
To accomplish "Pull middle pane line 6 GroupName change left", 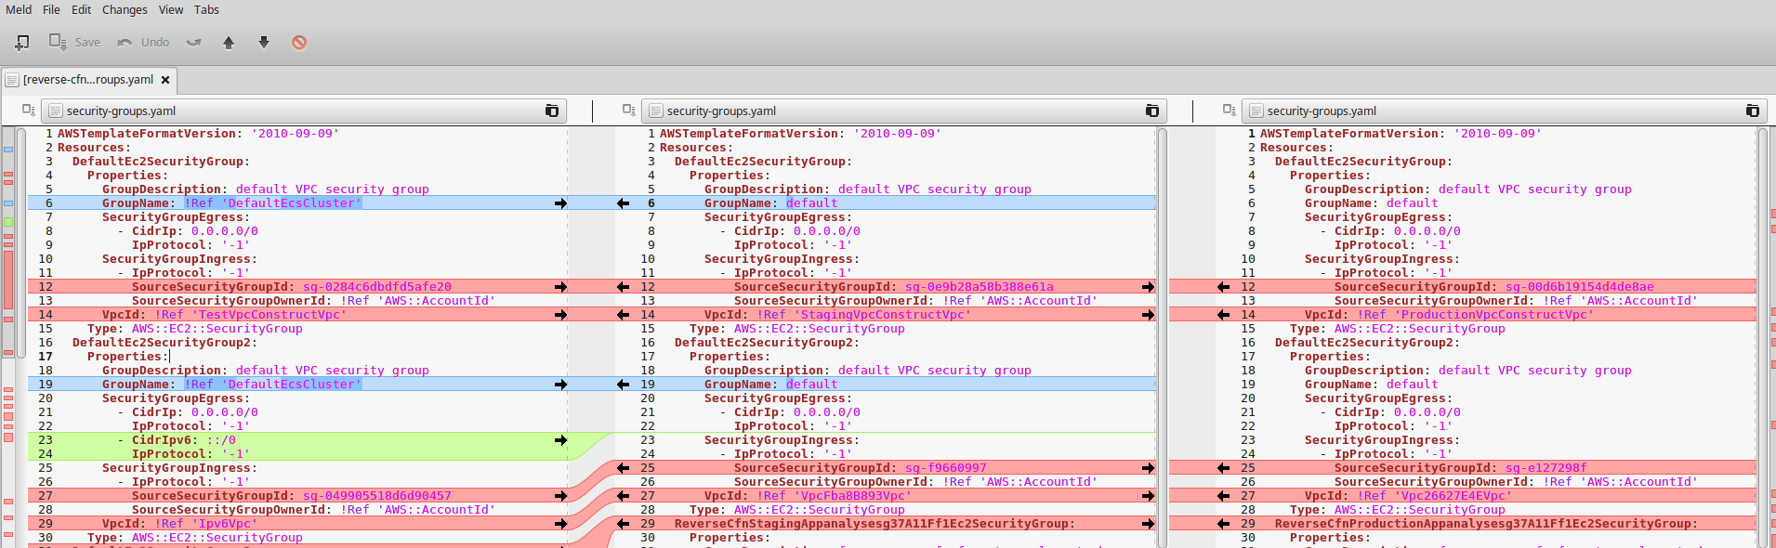I will (x=623, y=203).
